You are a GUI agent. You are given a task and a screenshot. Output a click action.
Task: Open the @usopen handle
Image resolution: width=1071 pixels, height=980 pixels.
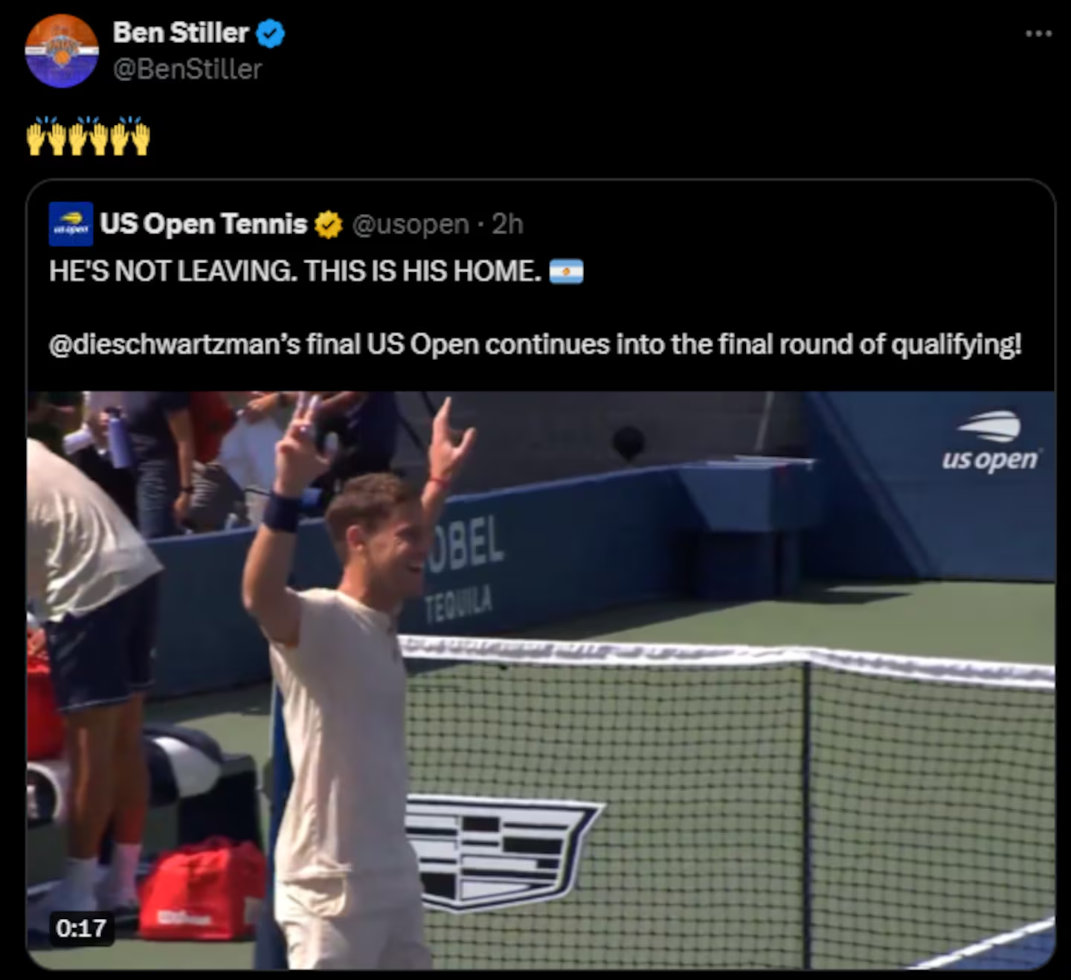pos(410,225)
